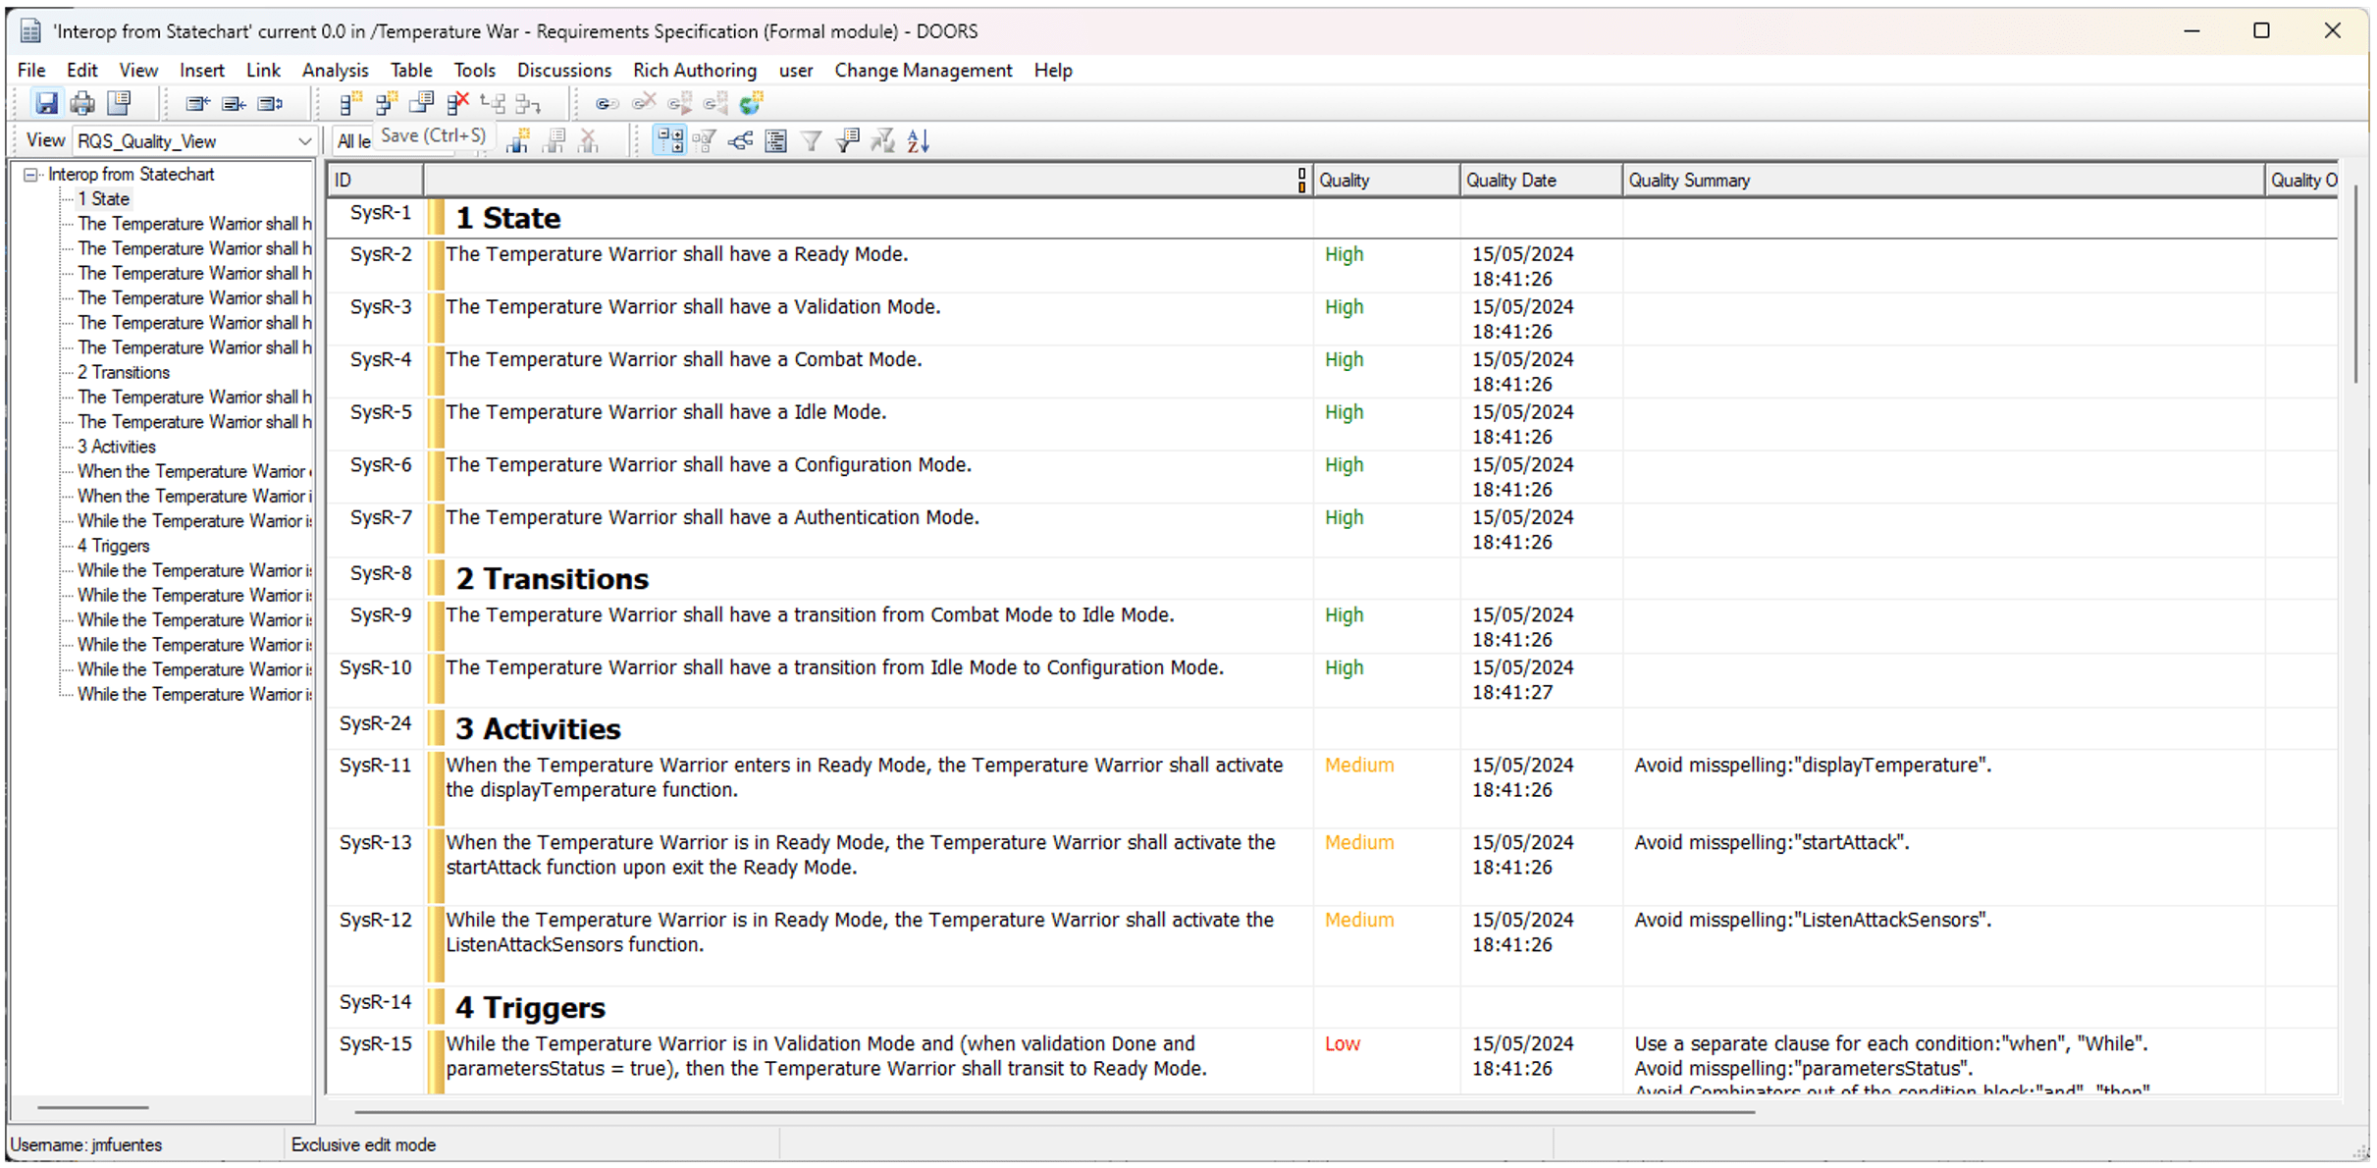Screen dimensions: 2377x1168
Task: Open the File menu
Action: click(31, 71)
